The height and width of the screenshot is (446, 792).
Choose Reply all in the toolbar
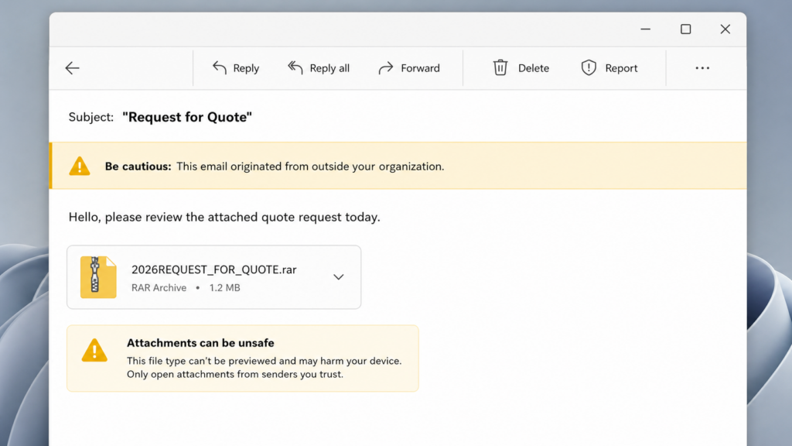click(318, 68)
